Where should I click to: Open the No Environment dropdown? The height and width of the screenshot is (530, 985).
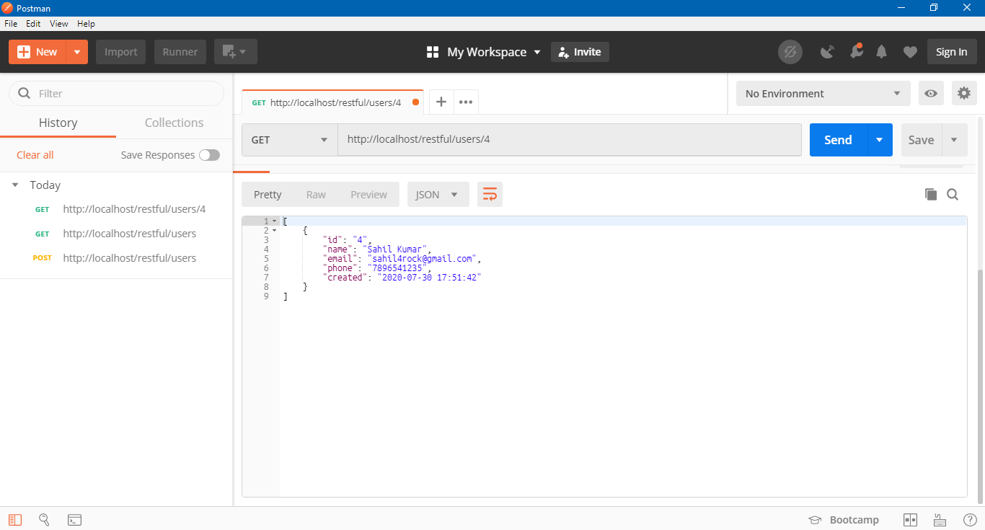click(822, 93)
